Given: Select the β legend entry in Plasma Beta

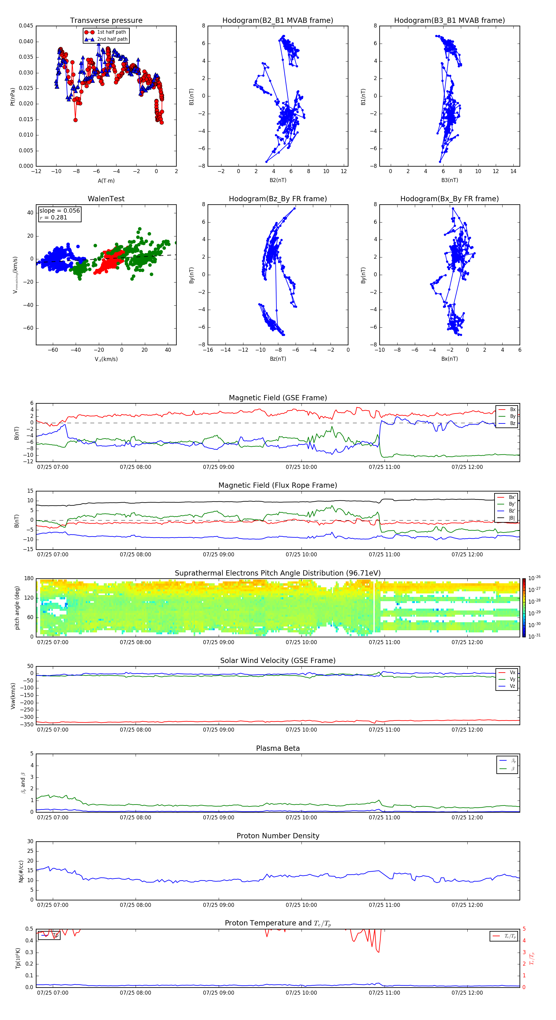Looking at the screenshot, I should coord(507,769).
